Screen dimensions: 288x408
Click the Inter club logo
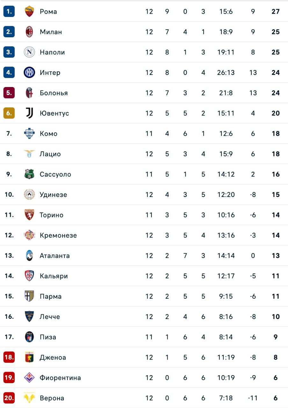29,73
